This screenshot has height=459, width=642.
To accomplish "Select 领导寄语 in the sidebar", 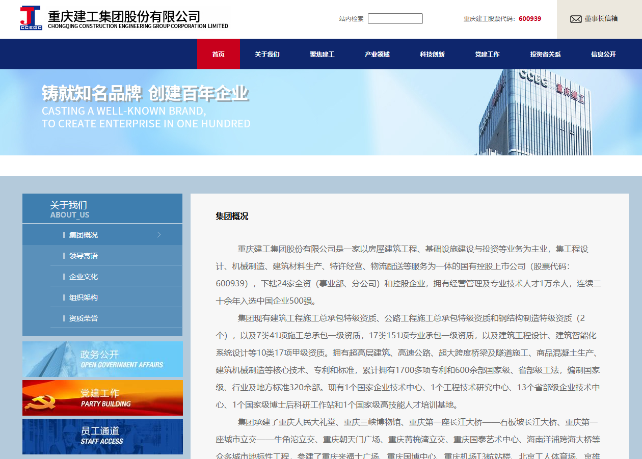I will point(84,256).
